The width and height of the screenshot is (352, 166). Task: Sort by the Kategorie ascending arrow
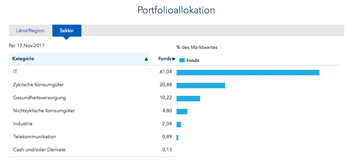[146, 59]
